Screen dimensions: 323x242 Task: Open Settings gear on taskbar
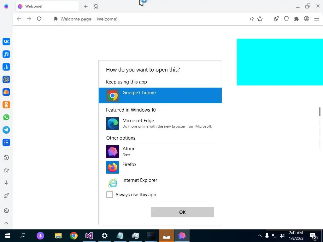[x=105, y=236]
